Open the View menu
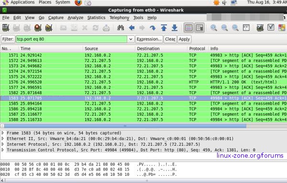 pyautogui.click(x=30, y=18)
